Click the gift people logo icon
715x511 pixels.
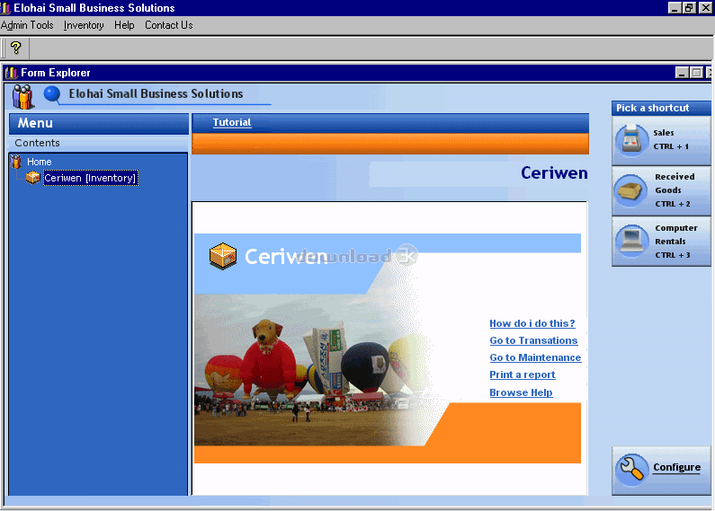click(22, 97)
